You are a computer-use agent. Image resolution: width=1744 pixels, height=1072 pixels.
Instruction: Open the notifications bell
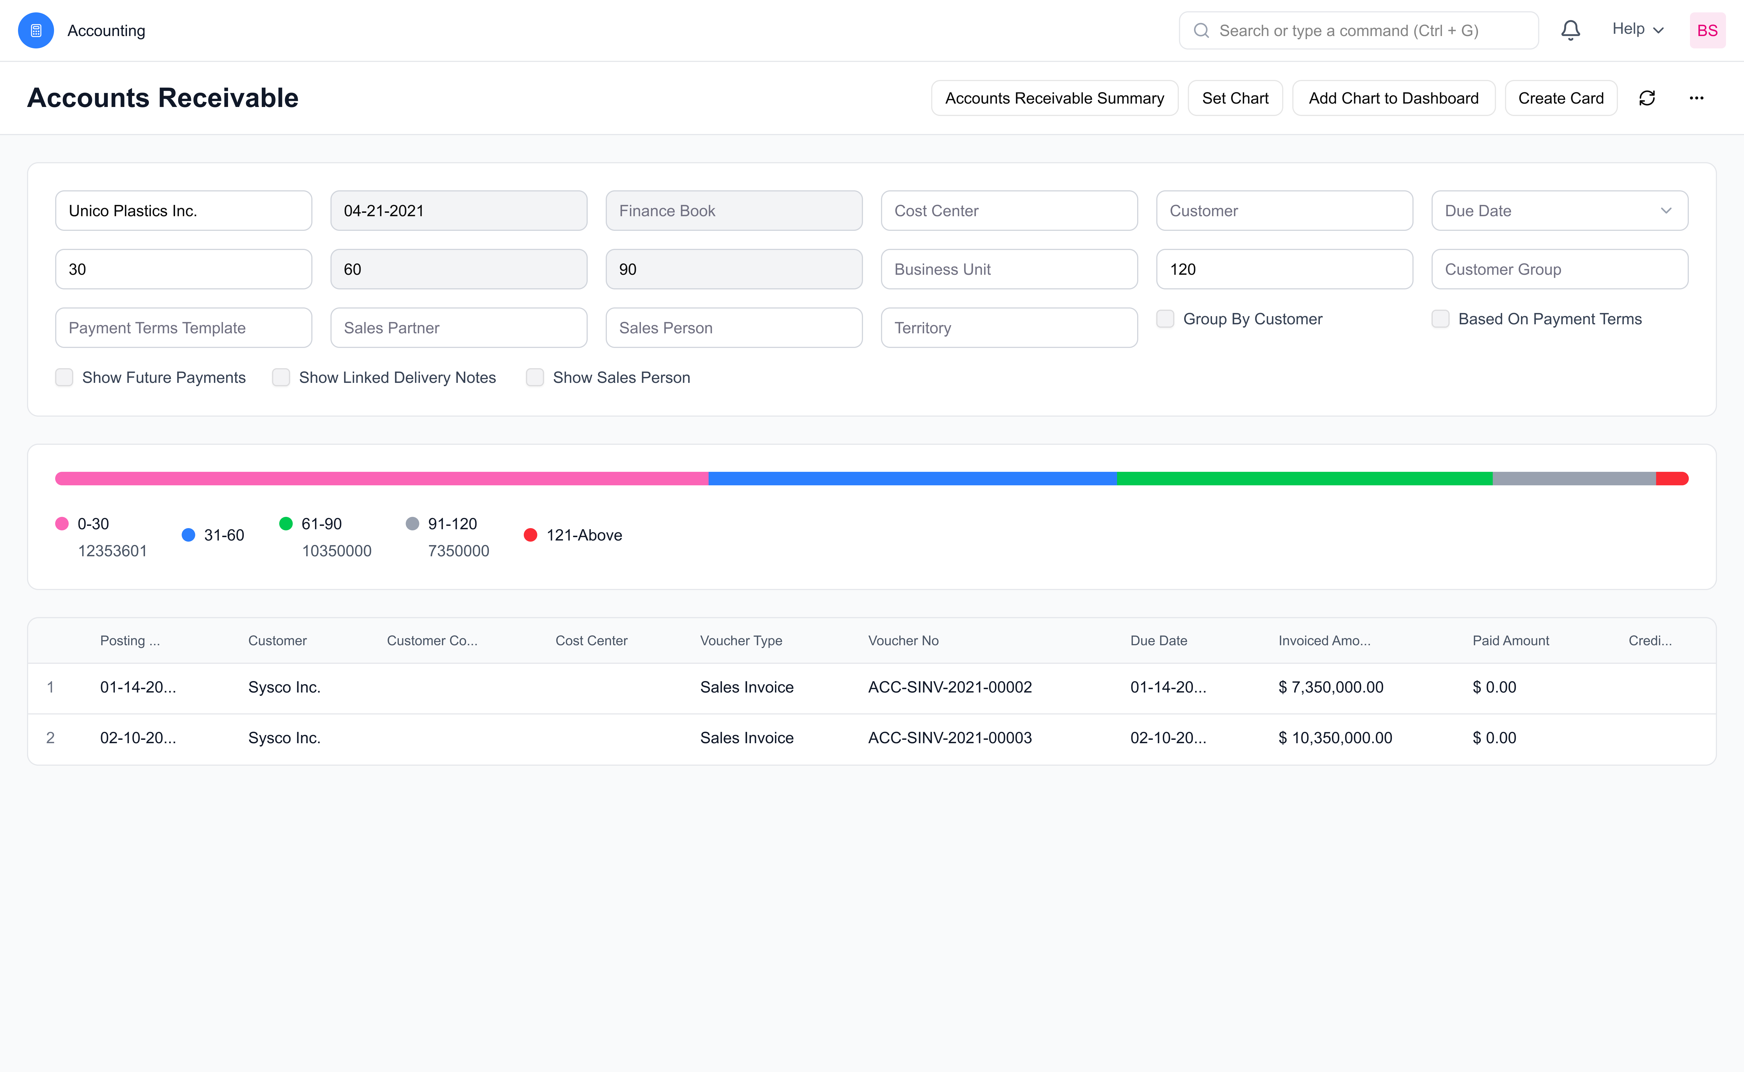click(1570, 30)
